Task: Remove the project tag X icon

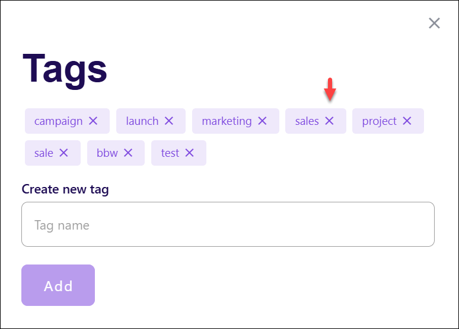Action: coord(407,121)
